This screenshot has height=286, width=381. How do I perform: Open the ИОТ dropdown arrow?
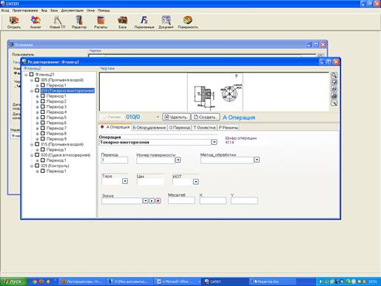point(196,182)
